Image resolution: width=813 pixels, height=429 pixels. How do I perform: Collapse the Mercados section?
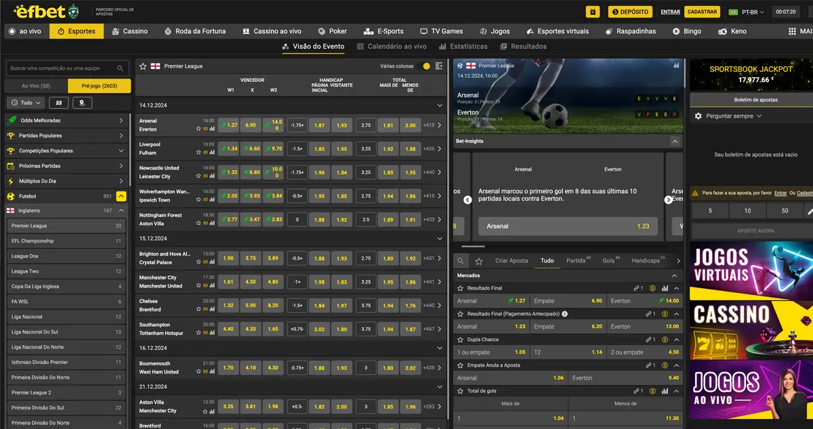674,276
